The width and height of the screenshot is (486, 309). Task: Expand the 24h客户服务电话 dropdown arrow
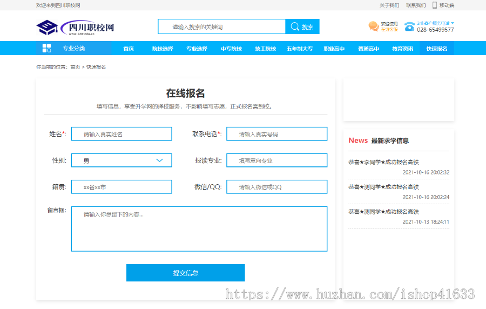coord(453,23)
